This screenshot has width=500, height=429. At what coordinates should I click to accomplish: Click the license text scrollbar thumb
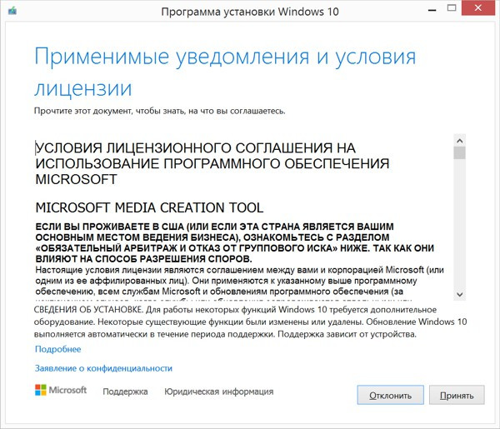point(459,153)
